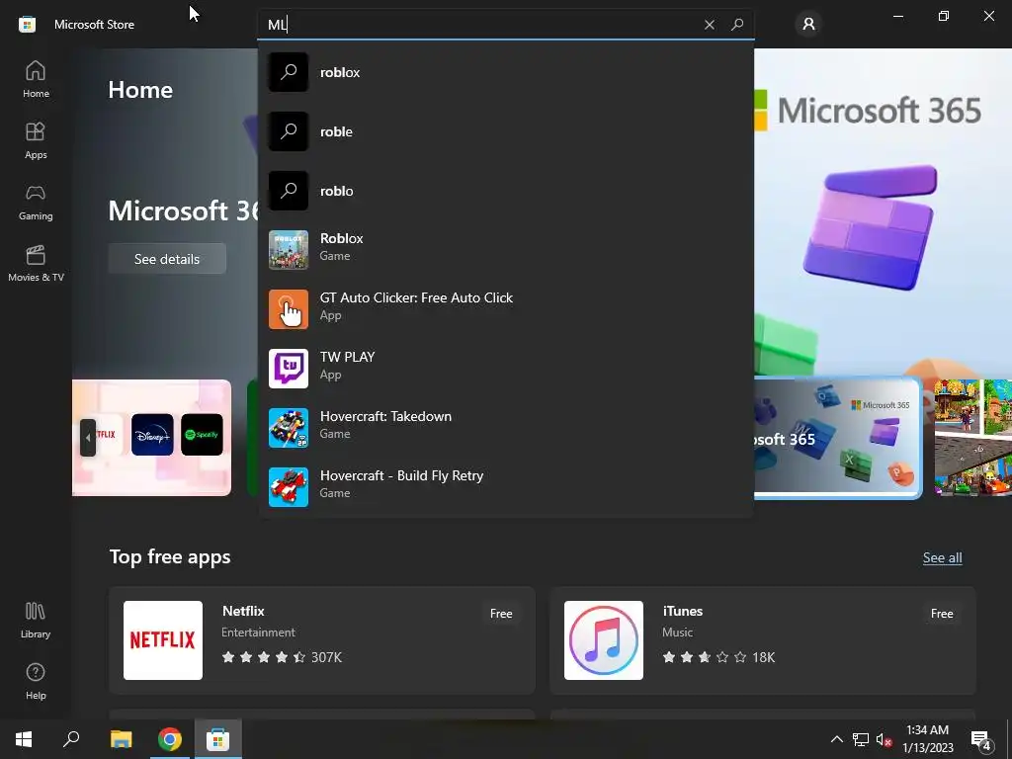1012x759 pixels.
Task: Open Help in the sidebar
Action: (x=36, y=681)
